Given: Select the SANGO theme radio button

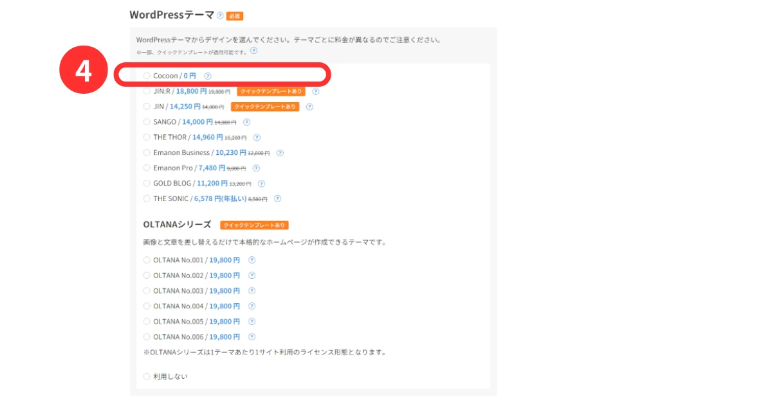Looking at the screenshot, I should click(147, 122).
